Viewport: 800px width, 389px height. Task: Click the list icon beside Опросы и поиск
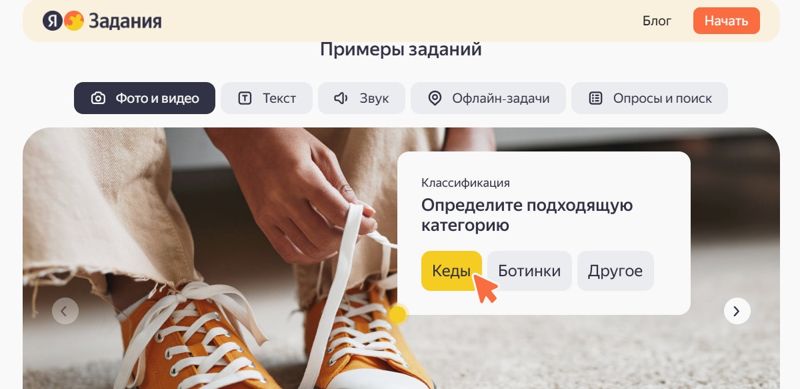pos(595,99)
